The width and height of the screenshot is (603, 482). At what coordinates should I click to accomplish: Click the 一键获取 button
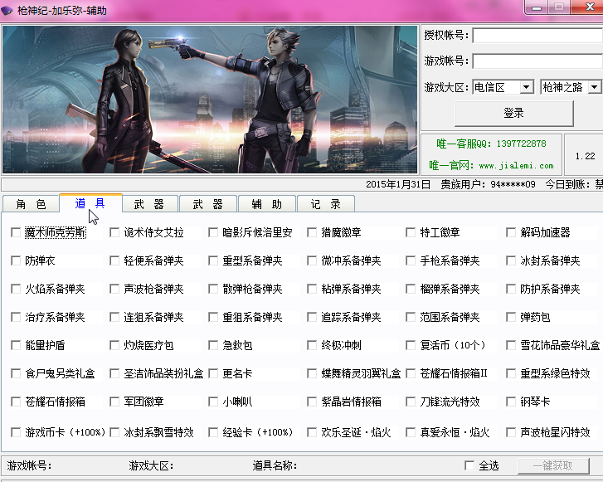pos(553,466)
